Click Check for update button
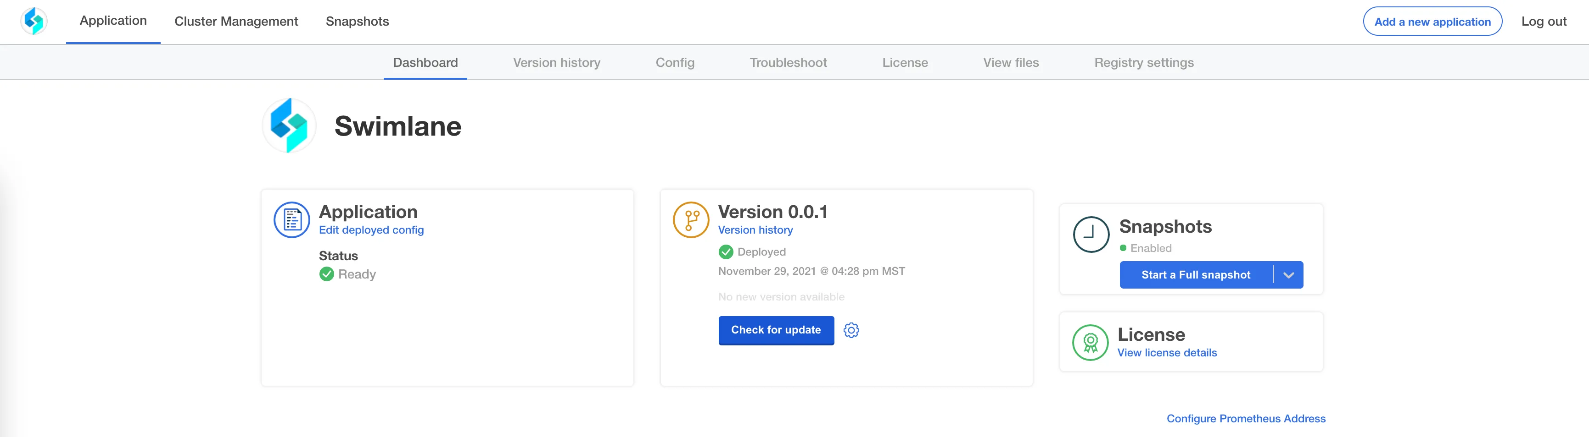Viewport: 1589px width, 437px height. [776, 331]
